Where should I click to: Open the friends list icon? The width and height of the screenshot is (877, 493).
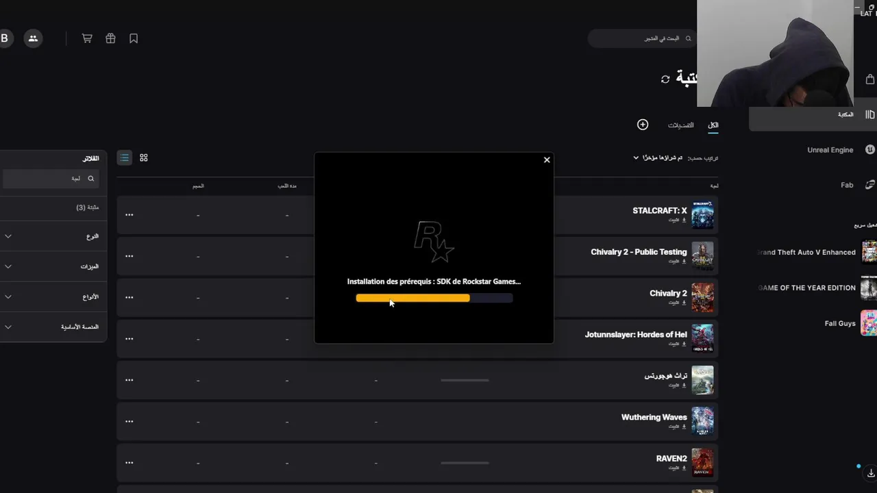click(33, 38)
